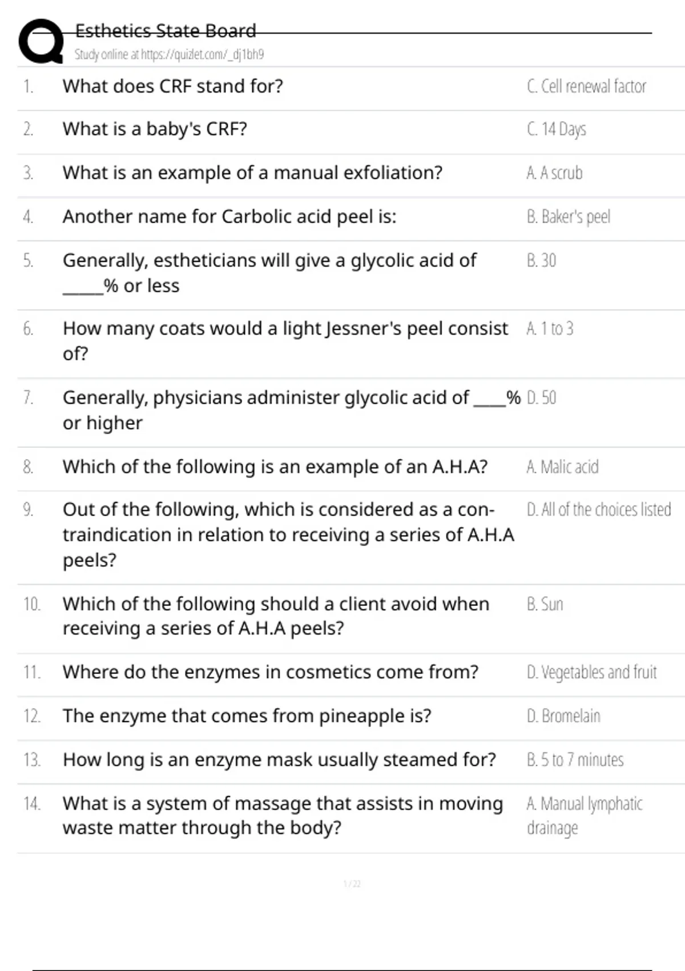685x971 pixels.
Task: Select the answer 'B. 5 to 7 minutes'
Action: [x=575, y=760]
